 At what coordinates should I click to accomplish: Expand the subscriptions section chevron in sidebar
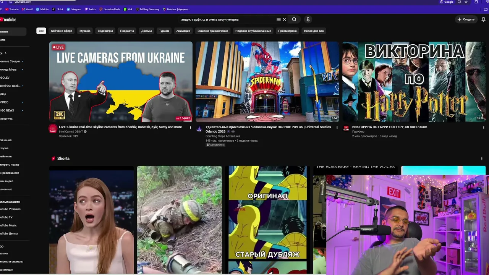6,53
